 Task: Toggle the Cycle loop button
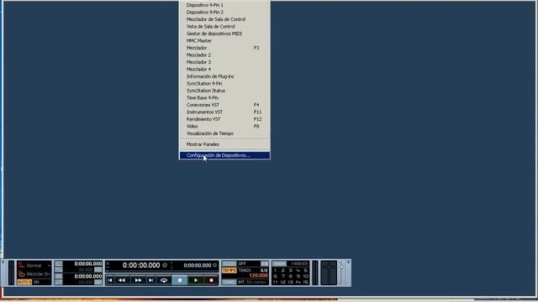tap(164, 280)
